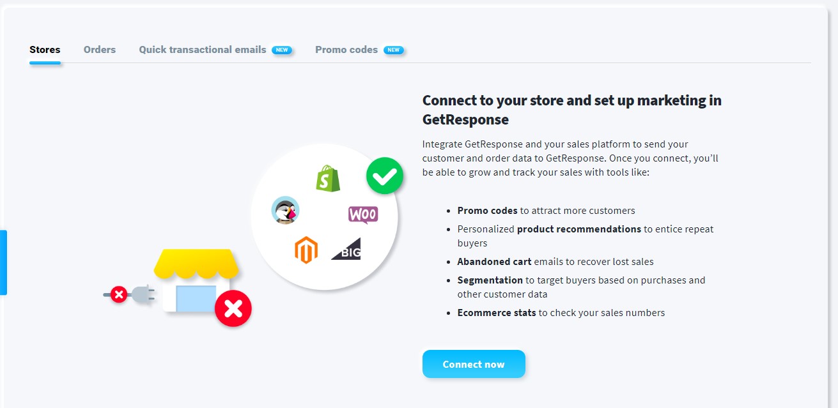Click the green checkmark badge
Viewport: 838px width, 408px height.
(385, 176)
